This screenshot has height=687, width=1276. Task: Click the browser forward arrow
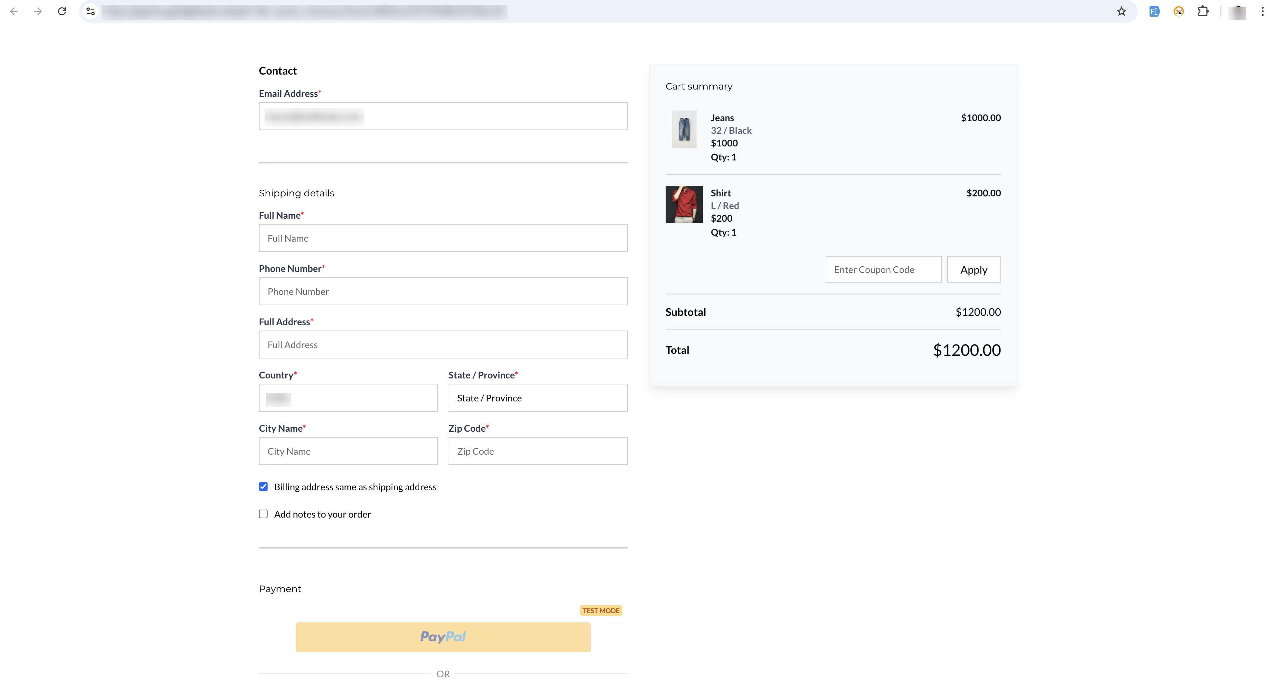tap(38, 11)
